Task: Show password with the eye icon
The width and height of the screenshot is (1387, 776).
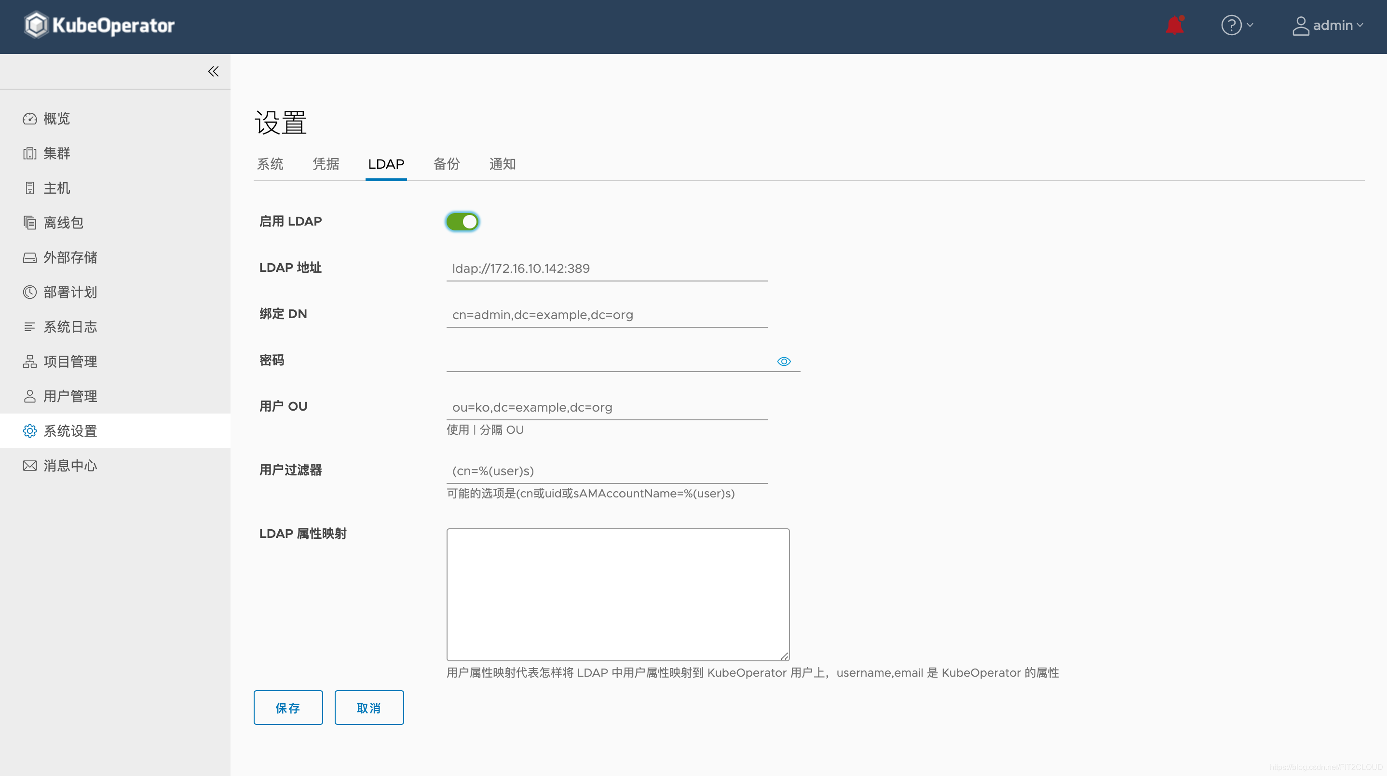Action: (x=784, y=361)
